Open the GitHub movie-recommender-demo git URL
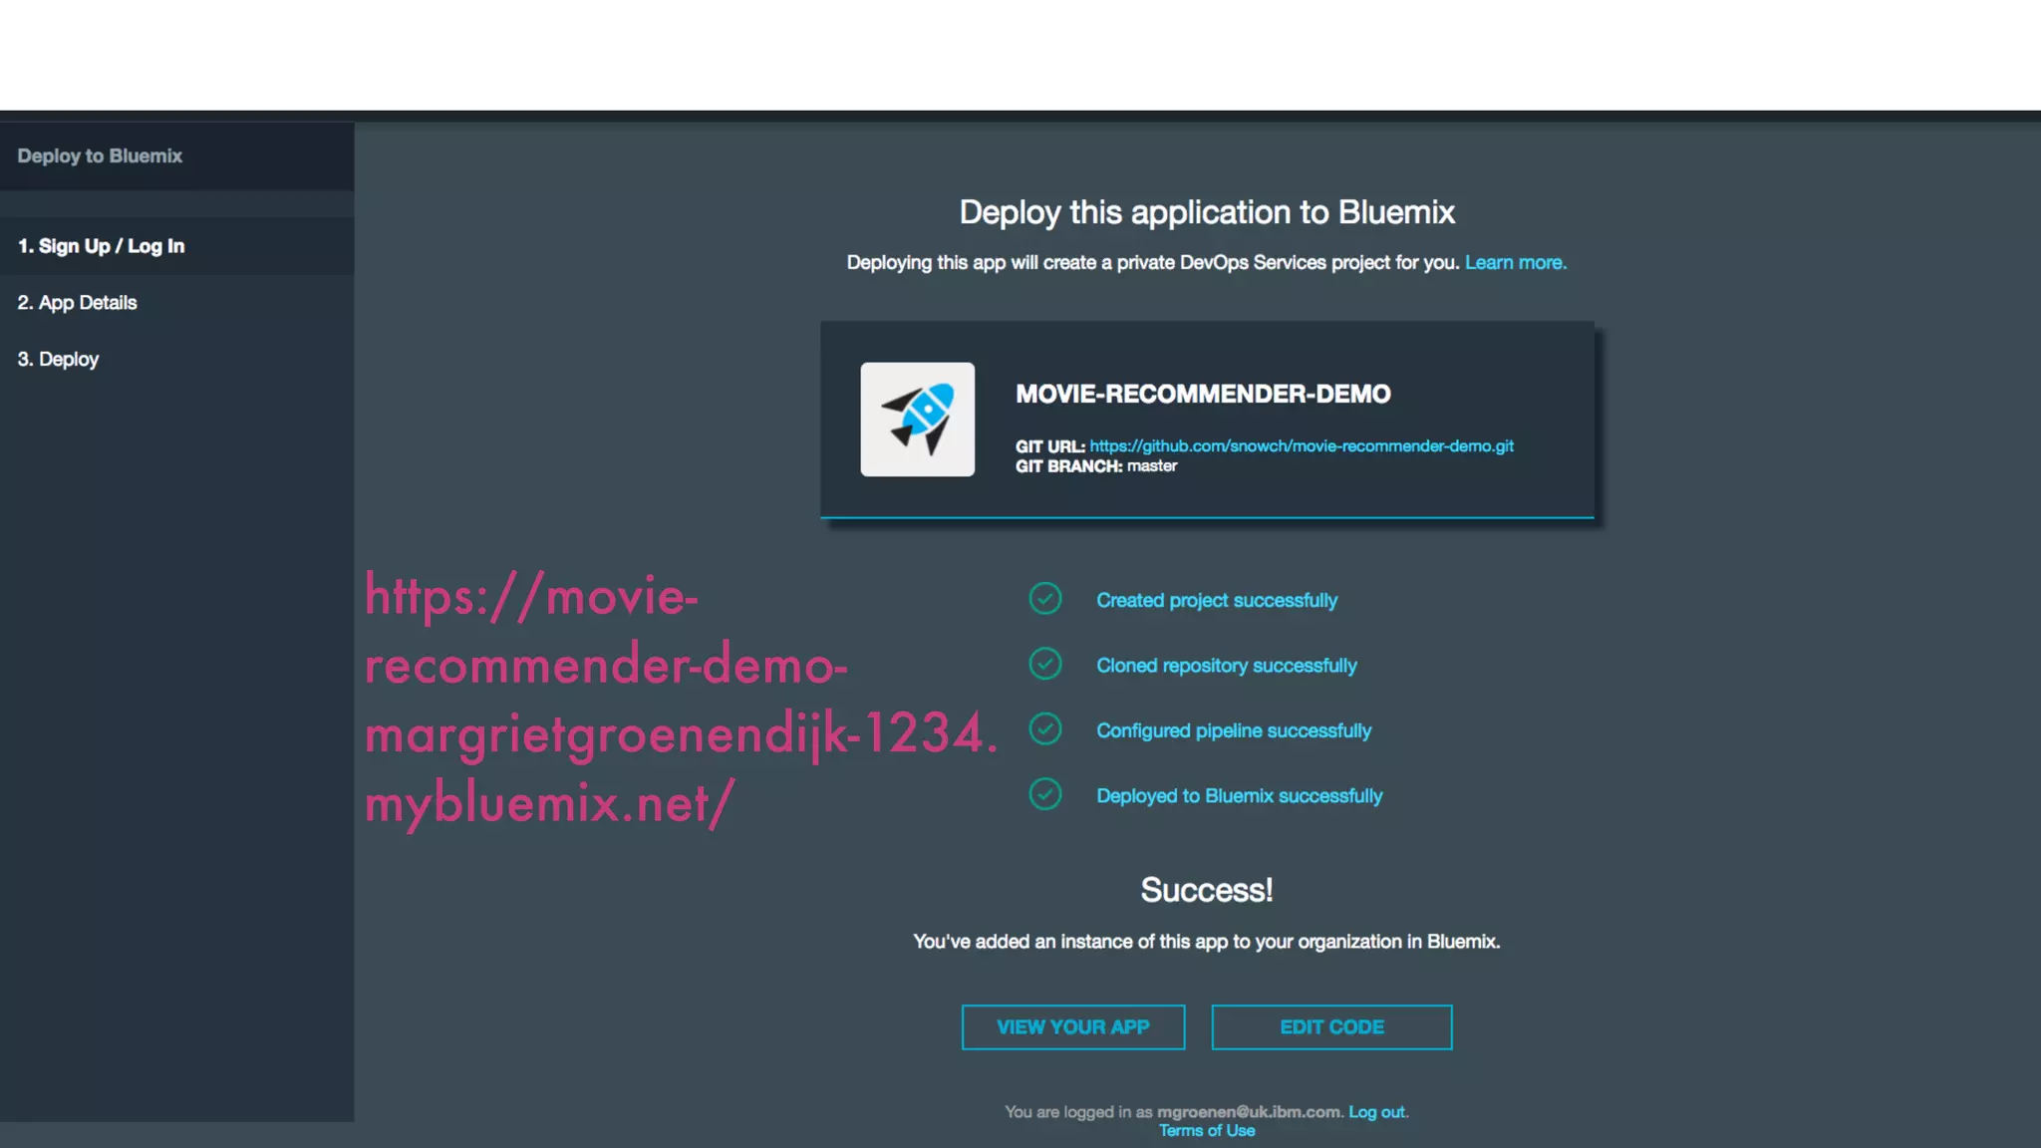This screenshot has width=2041, height=1148. [1302, 446]
